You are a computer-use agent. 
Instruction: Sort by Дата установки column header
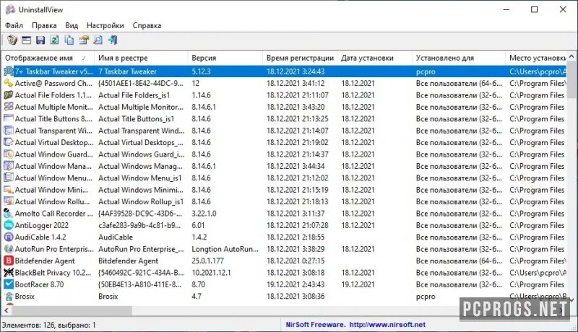374,58
